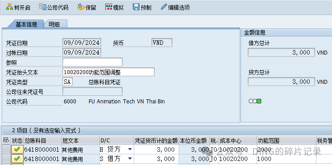Click the 凭证抬头文本 header text field

[x=108, y=72]
